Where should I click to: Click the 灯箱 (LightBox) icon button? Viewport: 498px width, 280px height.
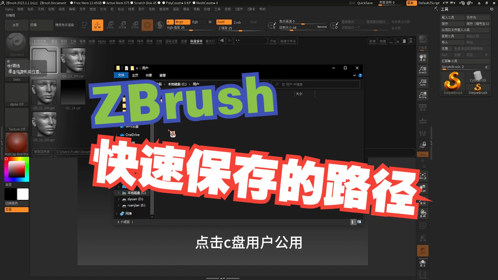[41, 25]
